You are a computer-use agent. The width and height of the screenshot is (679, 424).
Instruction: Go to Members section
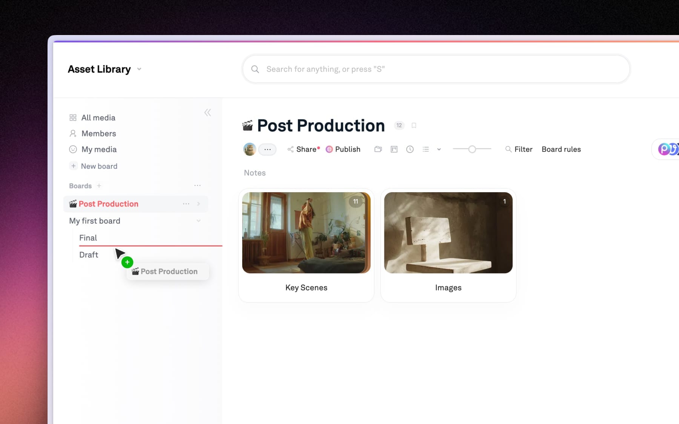tap(98, 133)
